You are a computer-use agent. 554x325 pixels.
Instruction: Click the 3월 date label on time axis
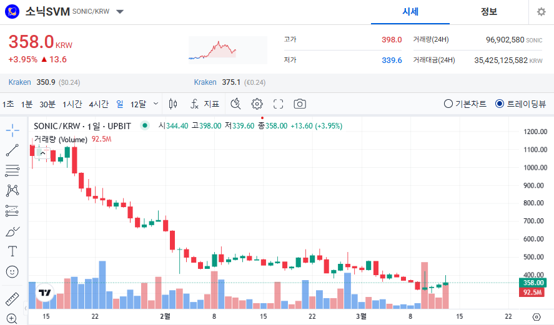(x=361, y=316)
